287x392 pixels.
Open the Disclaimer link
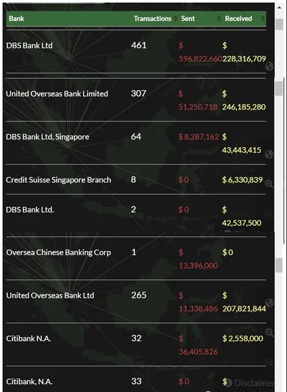254,383
